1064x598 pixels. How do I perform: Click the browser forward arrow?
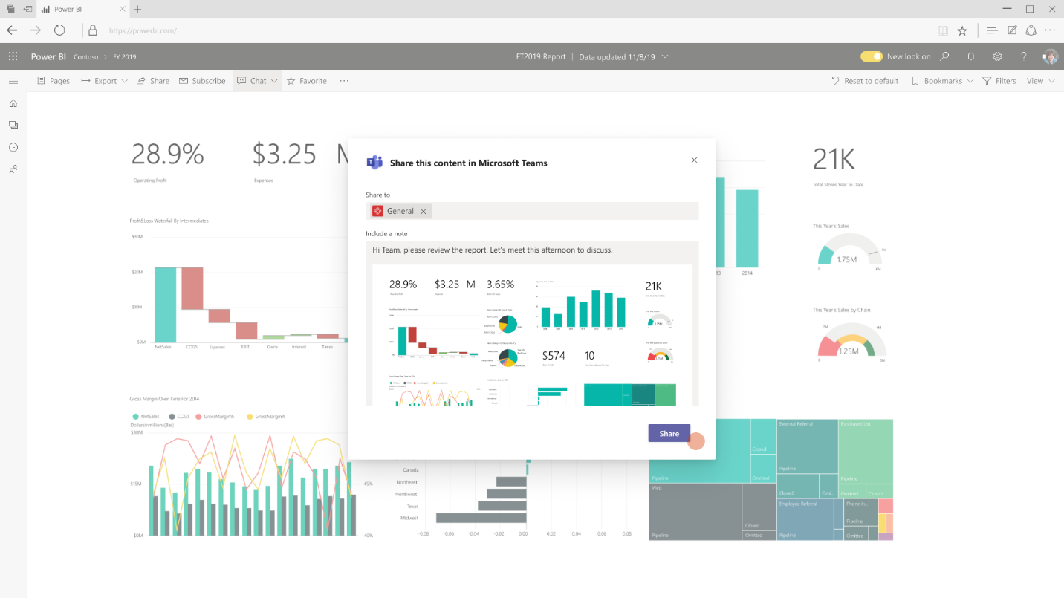(x=36, y=30)
